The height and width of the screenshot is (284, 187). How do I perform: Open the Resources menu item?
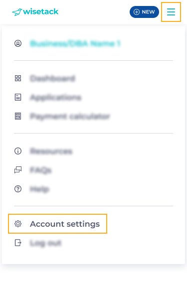51,151
